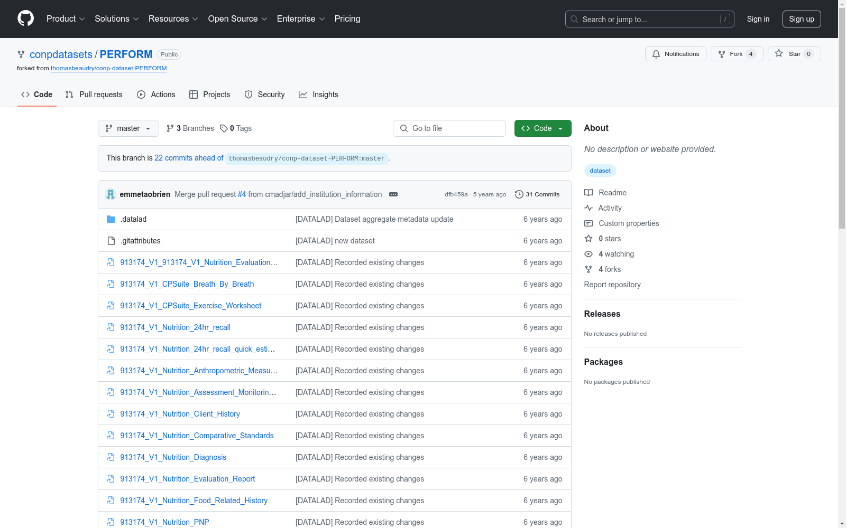The image size is (846, 528).
Task: Open the PERFORM repository name link
Action: tap(126, 54)
